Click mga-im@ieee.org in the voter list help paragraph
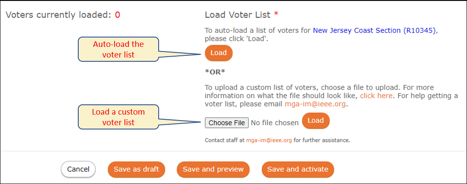 coord(316,104)
